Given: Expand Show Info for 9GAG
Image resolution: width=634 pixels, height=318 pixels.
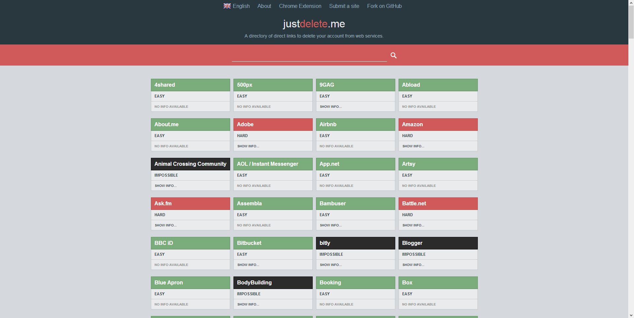Looking at the screenshot, I should pyautogui.click(x=331, y=107).
